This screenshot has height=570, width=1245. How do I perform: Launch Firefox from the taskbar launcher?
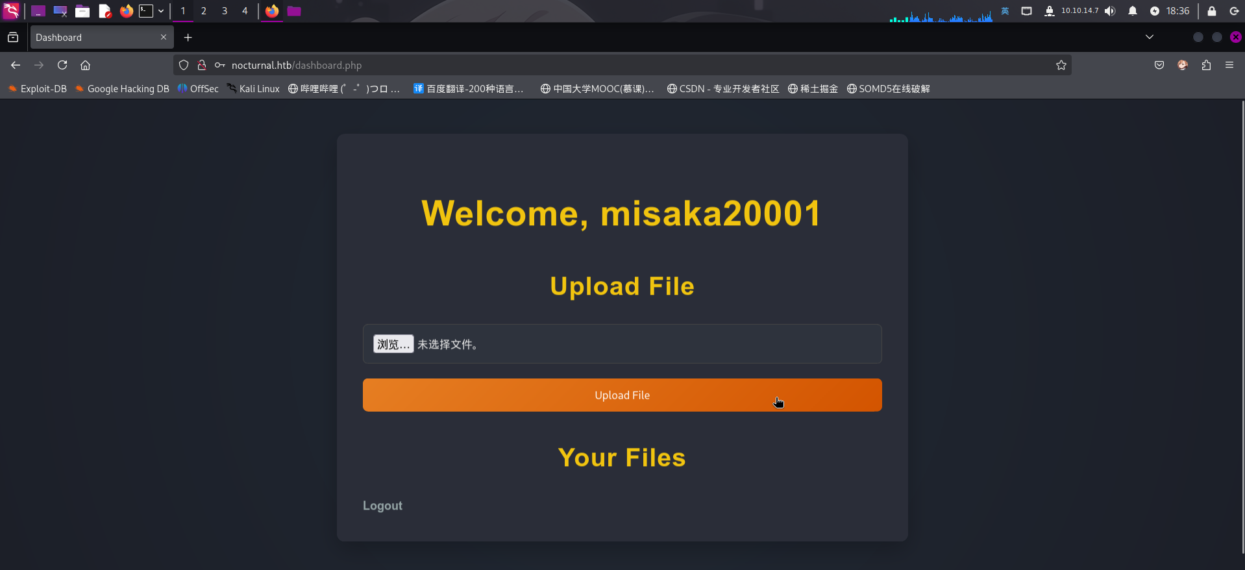click(x=127, y=11)
